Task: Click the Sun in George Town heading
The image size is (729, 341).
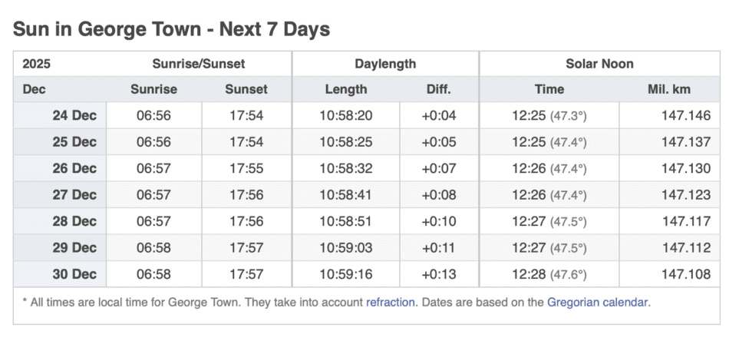Action: coord(171,30)
